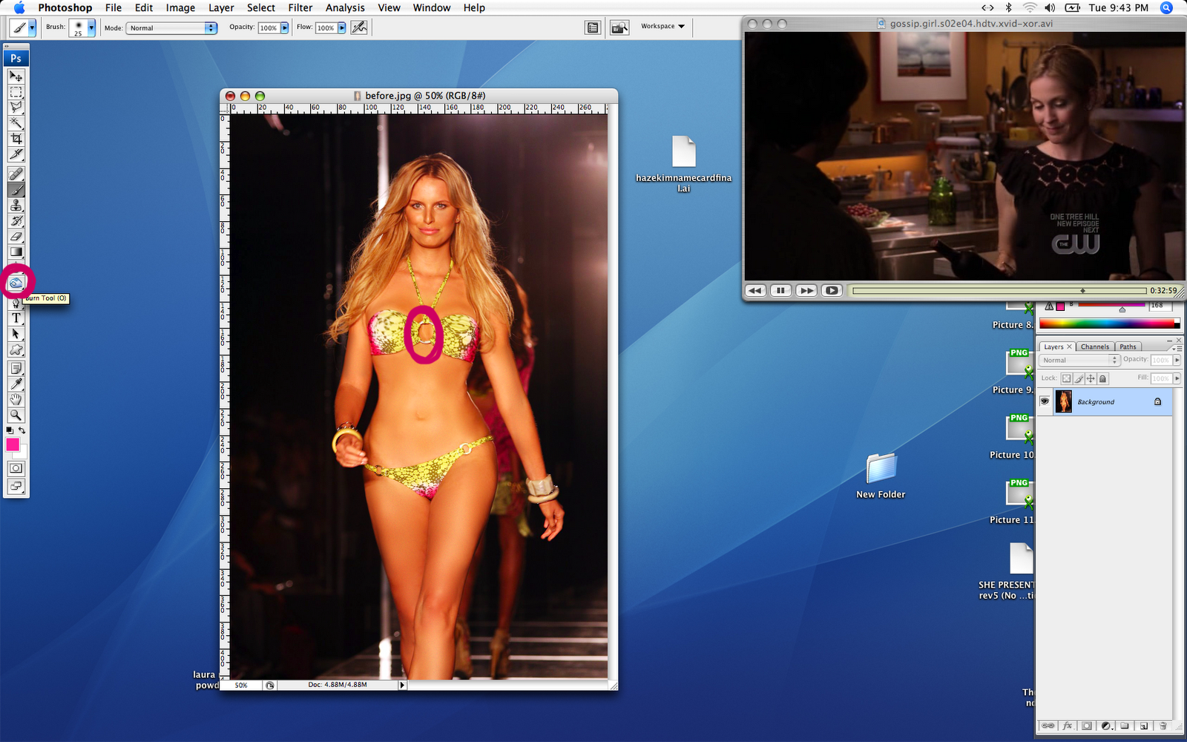Image resolution: width=1187 pixels, height=742 pixels.
Task: Hide the Background layer visibility eye
Action: click(1045, 401)
